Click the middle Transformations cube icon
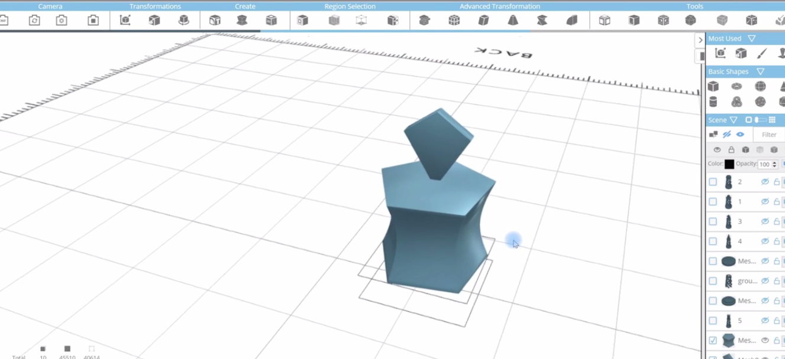This screenshot has width=785, height=359. pos(154,21)
